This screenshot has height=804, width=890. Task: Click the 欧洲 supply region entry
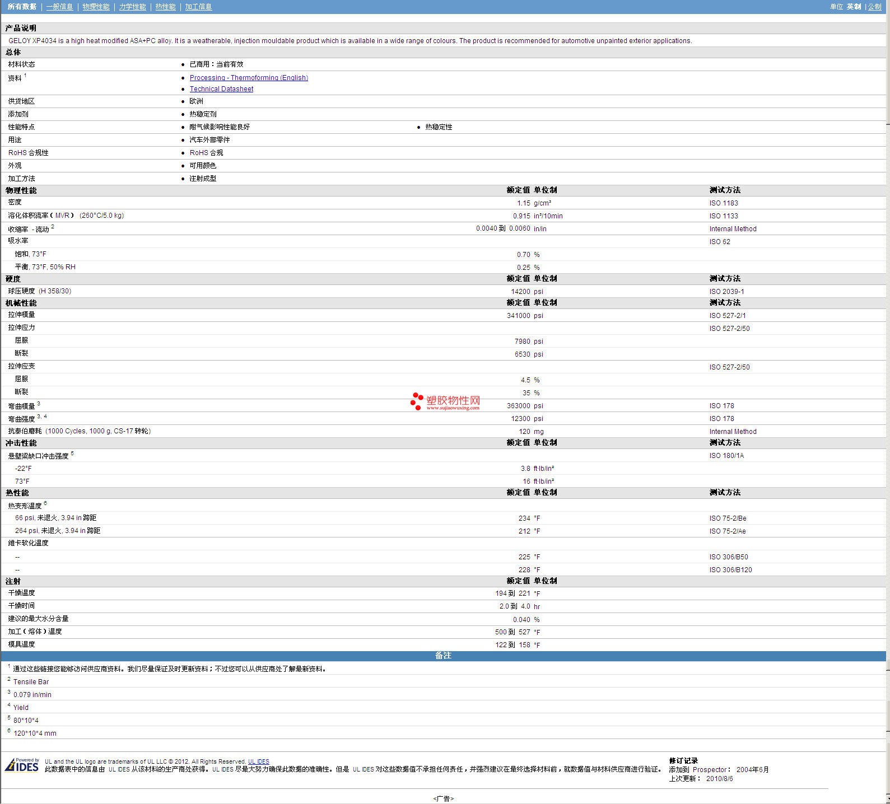pos(196,101)
